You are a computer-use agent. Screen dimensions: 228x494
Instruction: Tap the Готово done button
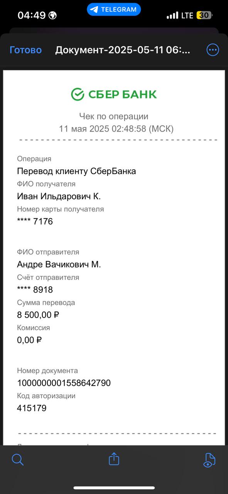pyautogui.click(x=25, y=50)
